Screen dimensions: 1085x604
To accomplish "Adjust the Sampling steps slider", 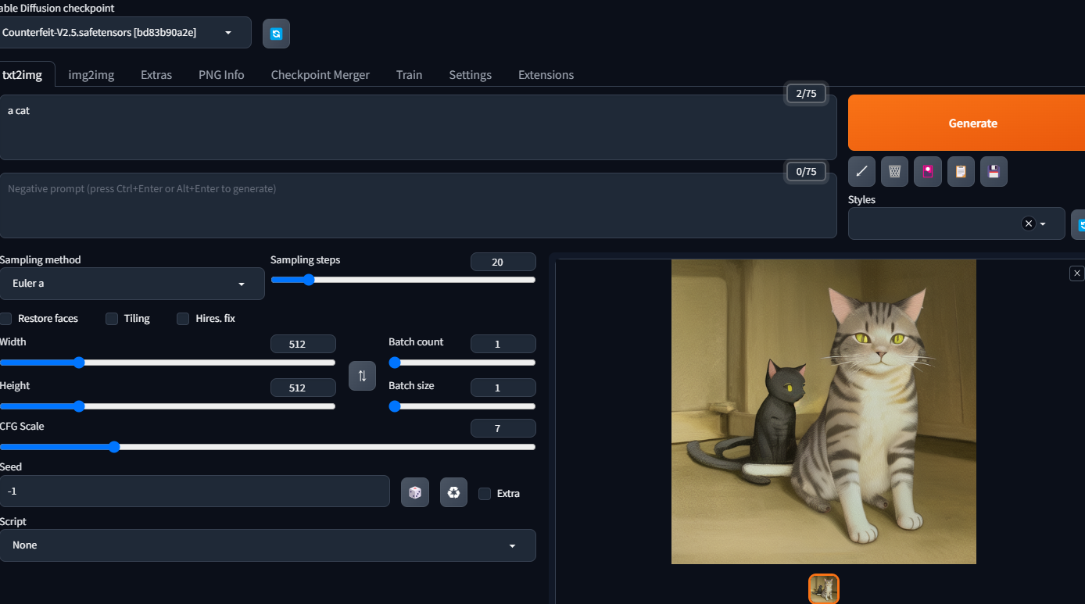I will [x=403, y=280].
